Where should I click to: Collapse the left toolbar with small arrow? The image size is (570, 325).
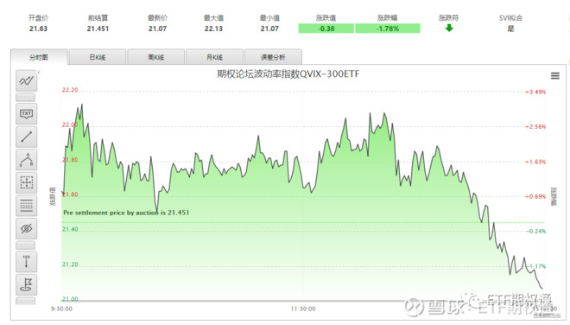[x=39, y=73]
